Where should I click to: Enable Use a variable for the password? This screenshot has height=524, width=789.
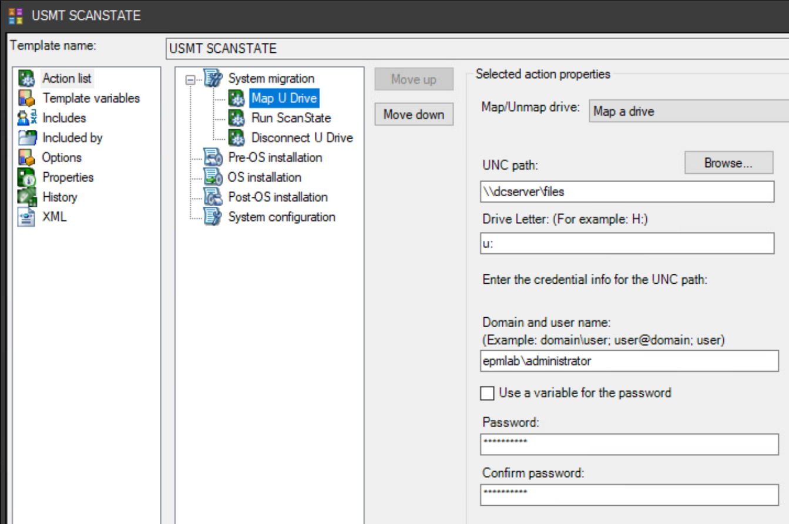tap(486, 393)
